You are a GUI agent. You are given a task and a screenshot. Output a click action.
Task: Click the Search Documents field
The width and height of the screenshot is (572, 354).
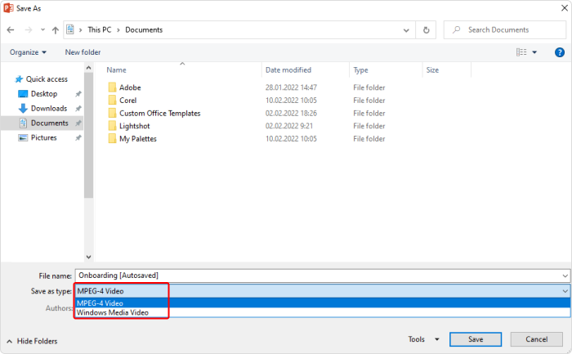(x=505, y=30)
